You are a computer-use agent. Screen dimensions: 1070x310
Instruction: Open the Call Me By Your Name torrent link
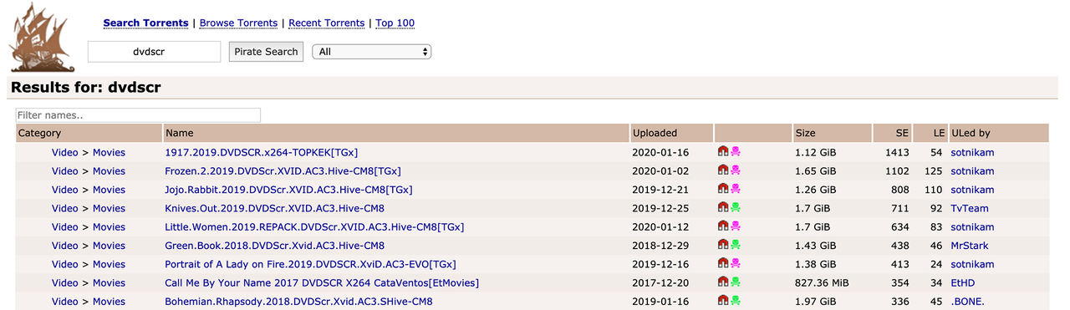[x=322, y=282]
